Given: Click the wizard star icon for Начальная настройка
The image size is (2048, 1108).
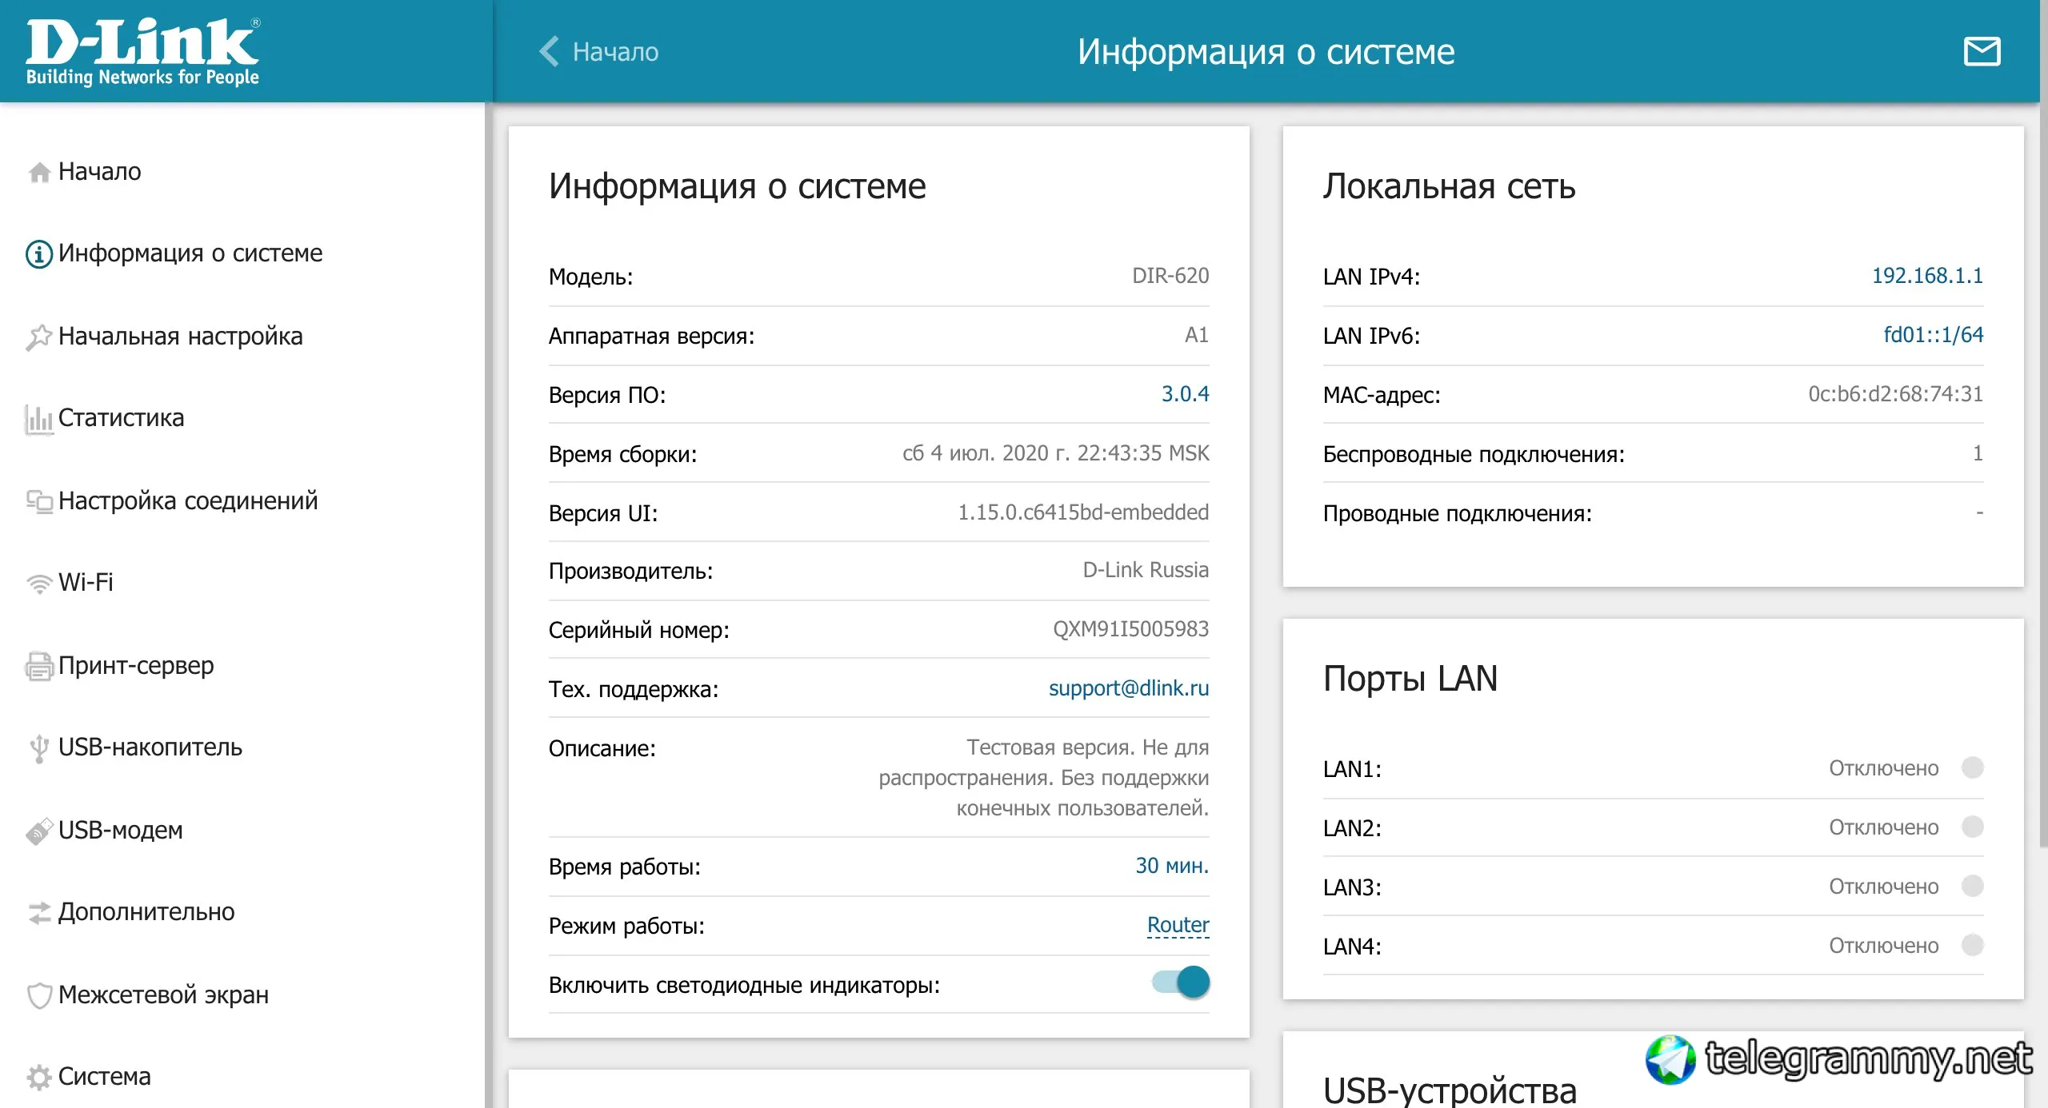Looking at the screenshot, I should click(x=39, y=337).
